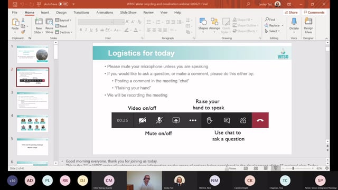The image size is (338, 190).
Task: Click the red hang up icon on slide
Action: 260,120
